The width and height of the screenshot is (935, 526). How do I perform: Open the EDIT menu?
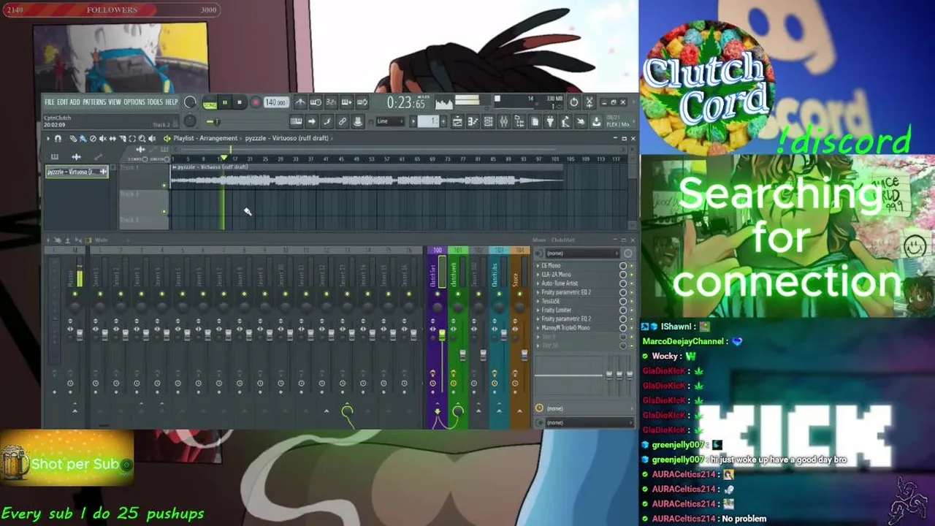click(63, 102)
